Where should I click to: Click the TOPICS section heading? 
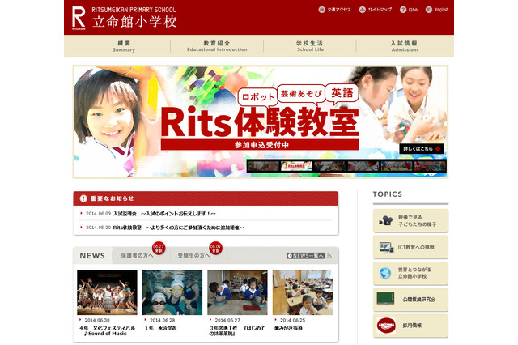(x=388, y=194)
